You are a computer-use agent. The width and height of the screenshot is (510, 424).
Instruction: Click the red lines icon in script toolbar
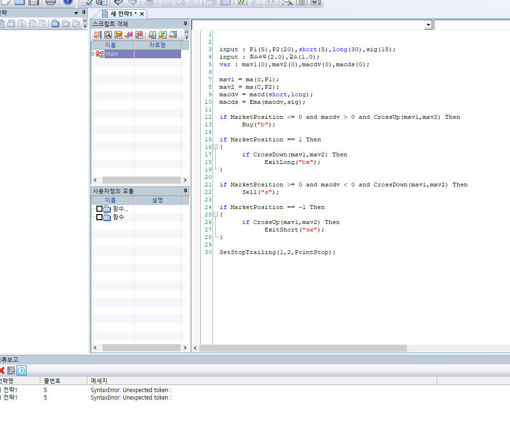pos(97,35)
